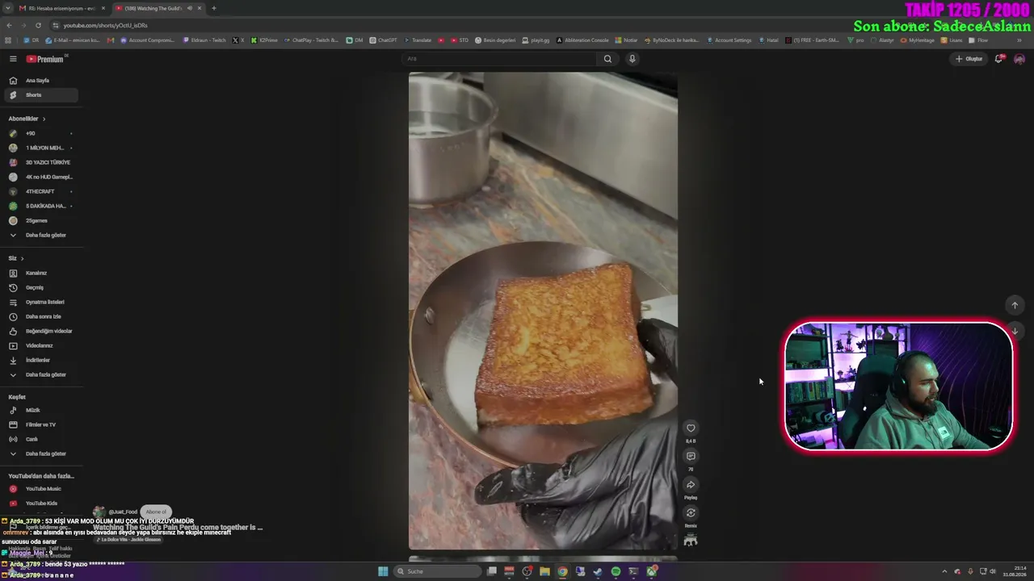Viewport: 1034px width, 581px height.
Task: Start voice search with the microphone
Action: 633,59
